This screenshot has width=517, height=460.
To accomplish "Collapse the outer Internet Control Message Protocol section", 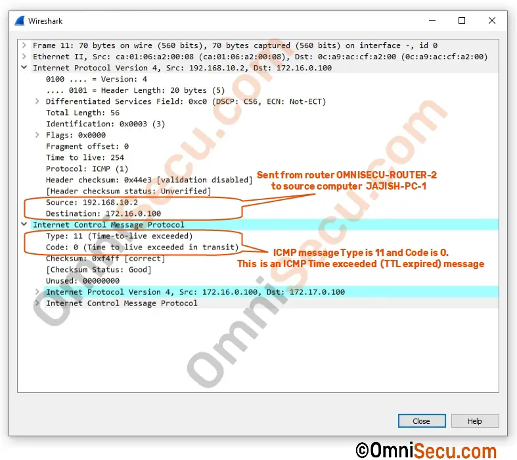I will pyautogui.click(x=24, y=224).
